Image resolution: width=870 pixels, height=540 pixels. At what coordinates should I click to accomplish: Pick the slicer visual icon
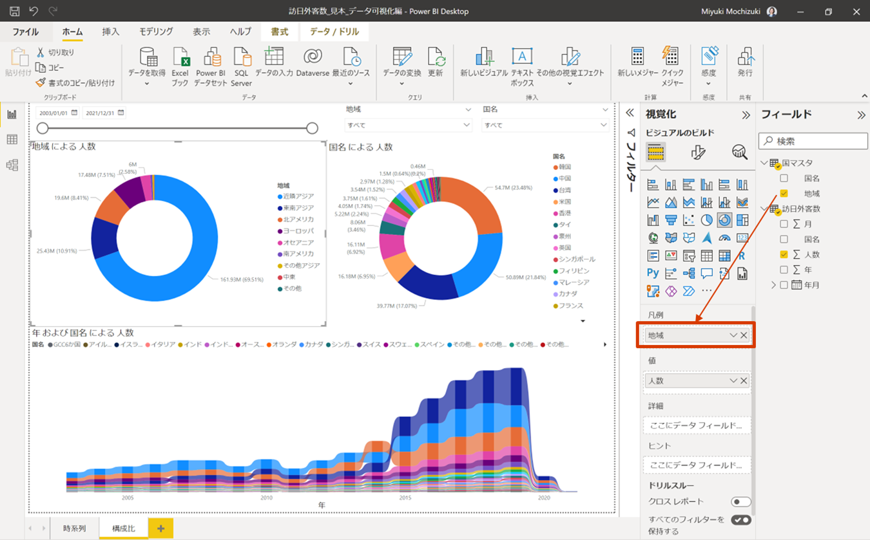click(688, 256)
